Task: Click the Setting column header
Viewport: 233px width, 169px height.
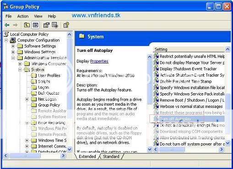Action: 189,49
